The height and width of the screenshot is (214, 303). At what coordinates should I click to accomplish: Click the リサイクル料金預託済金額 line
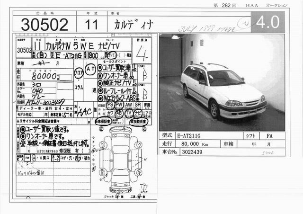53,121
